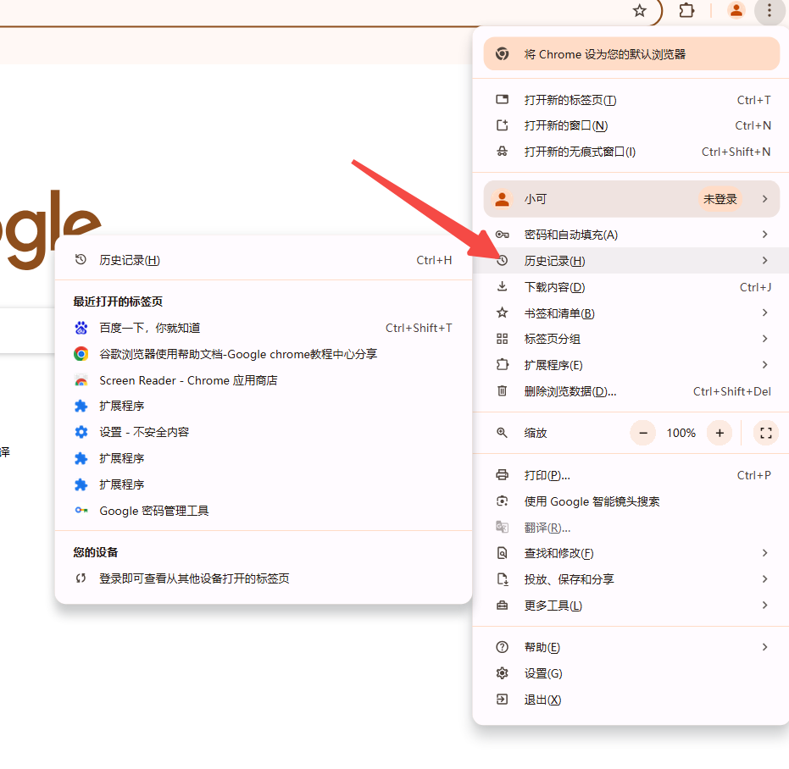
Task: Decrease zoom with the minus button
Action: click(x=643, y=433)
